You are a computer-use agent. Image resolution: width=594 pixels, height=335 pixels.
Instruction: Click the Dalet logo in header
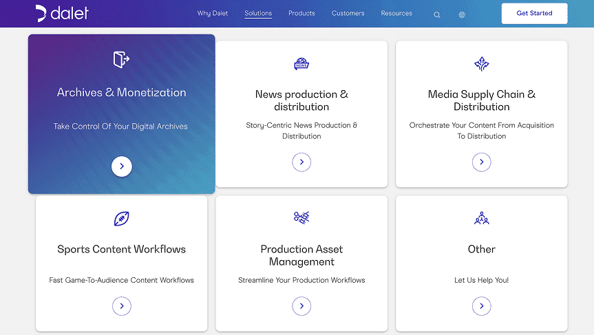coord(62,13)
